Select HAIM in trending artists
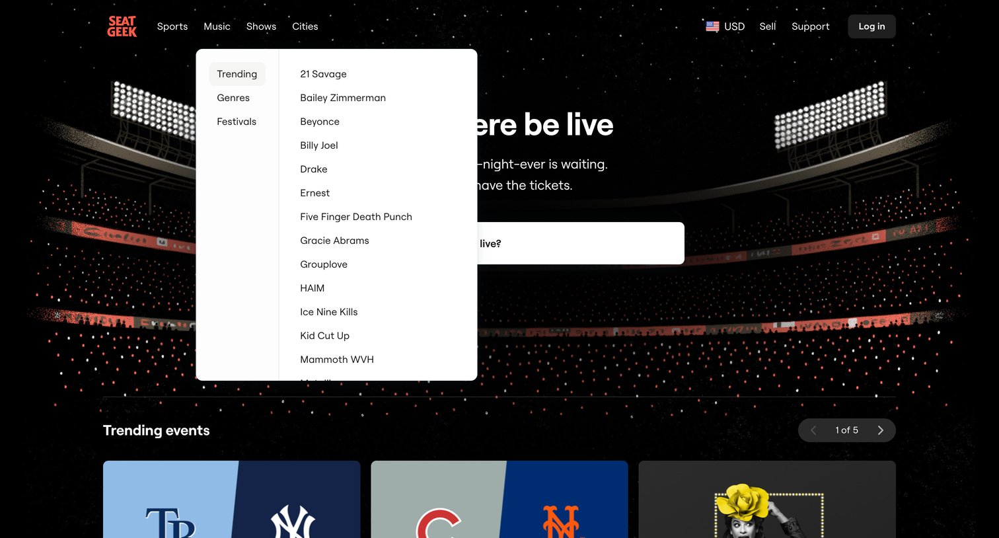This screenshot has width=999, height=538. (312, 288)
